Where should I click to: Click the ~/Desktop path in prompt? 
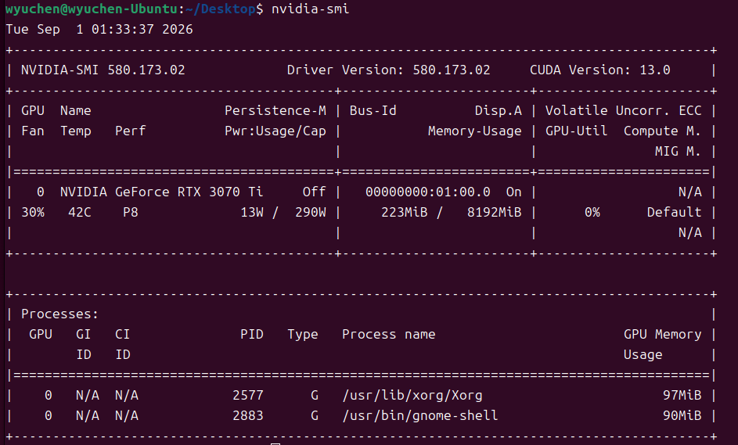[x=220, y=9]
